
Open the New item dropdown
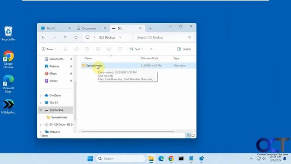49,49
